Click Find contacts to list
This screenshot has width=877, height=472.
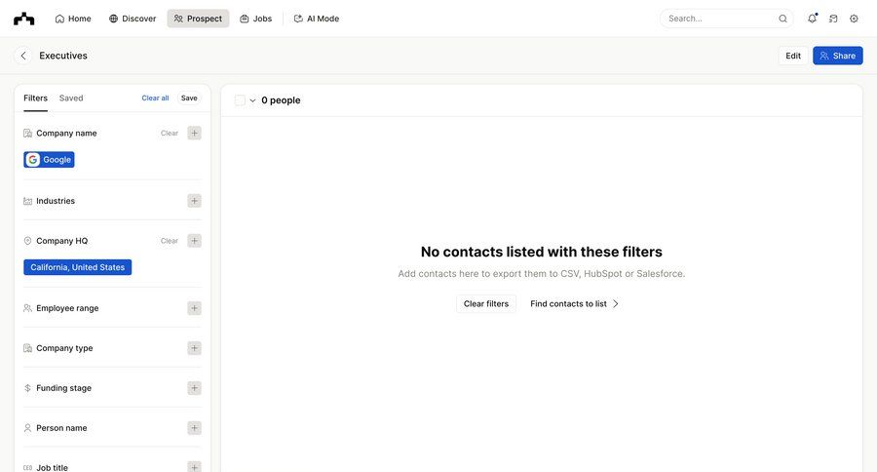click(x=574, y=303)
